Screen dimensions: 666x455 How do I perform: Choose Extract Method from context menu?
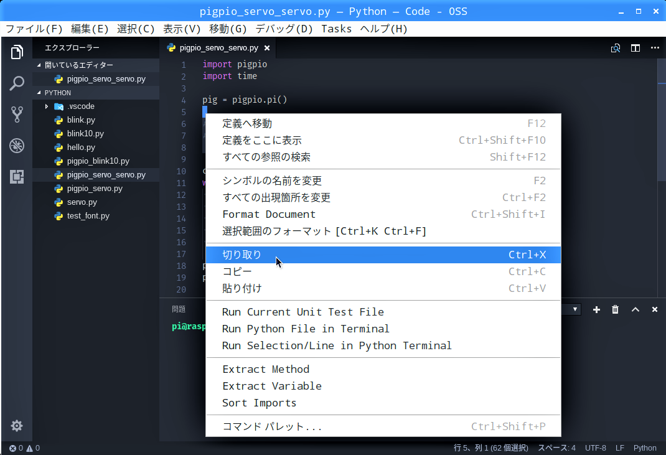coord(383,369)
